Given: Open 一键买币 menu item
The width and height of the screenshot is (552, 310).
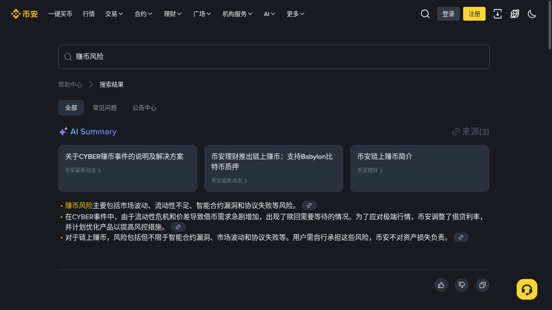Looking at the screenshot, I should (60, 14).
